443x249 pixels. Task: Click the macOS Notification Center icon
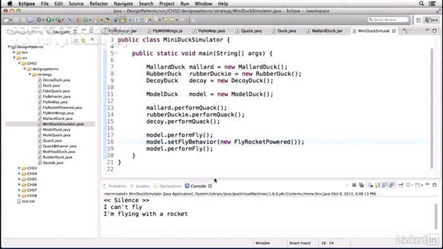432,3
